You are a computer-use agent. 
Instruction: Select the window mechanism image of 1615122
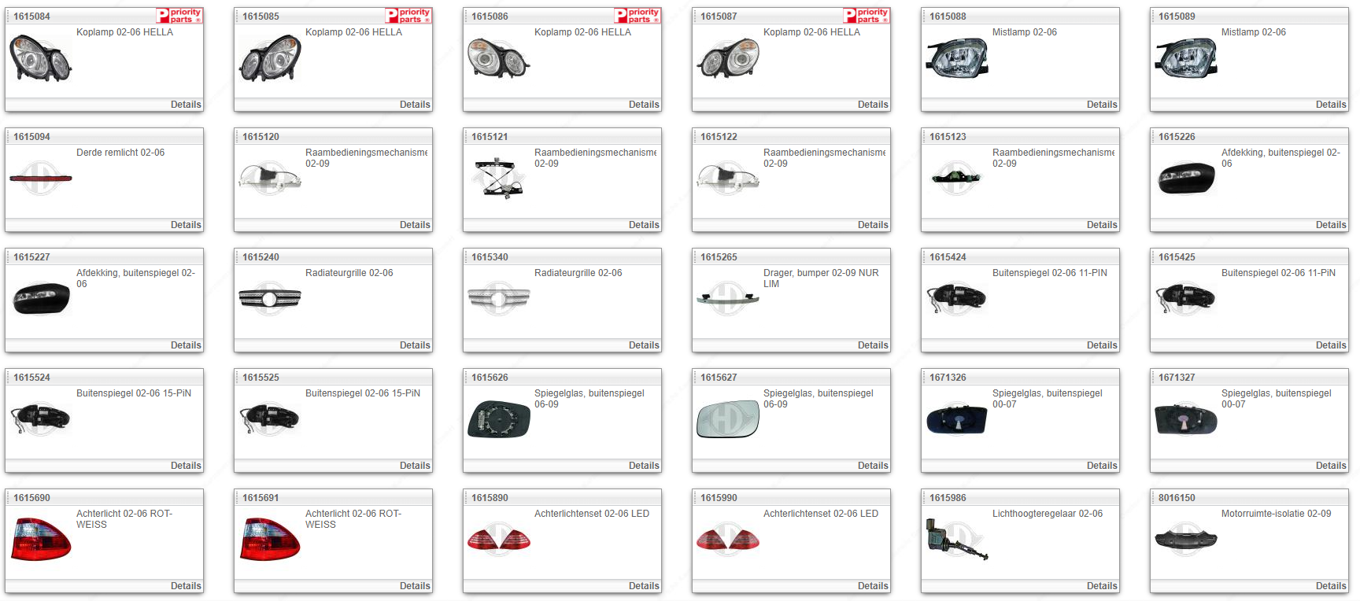pos(727,179)
